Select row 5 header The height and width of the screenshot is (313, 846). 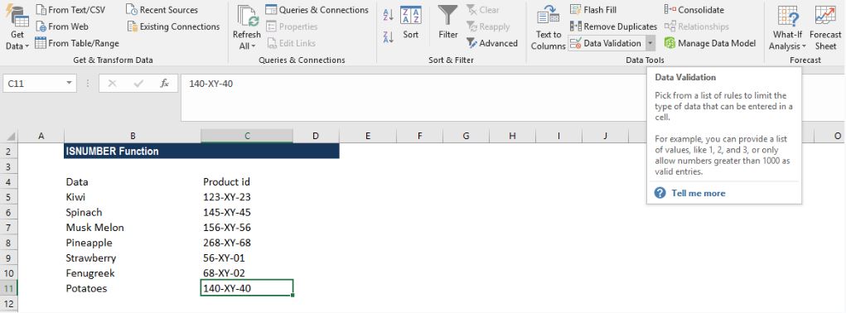pos(8,197)
